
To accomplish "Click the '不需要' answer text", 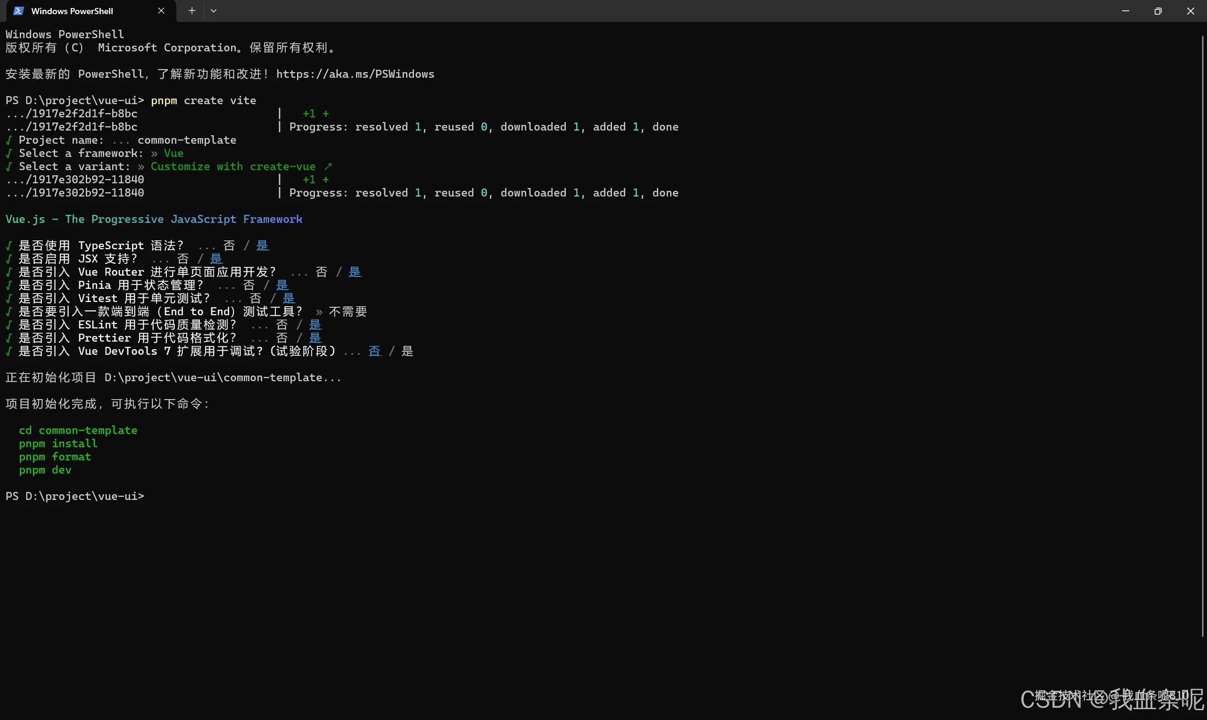I will [x=348, y=311].
